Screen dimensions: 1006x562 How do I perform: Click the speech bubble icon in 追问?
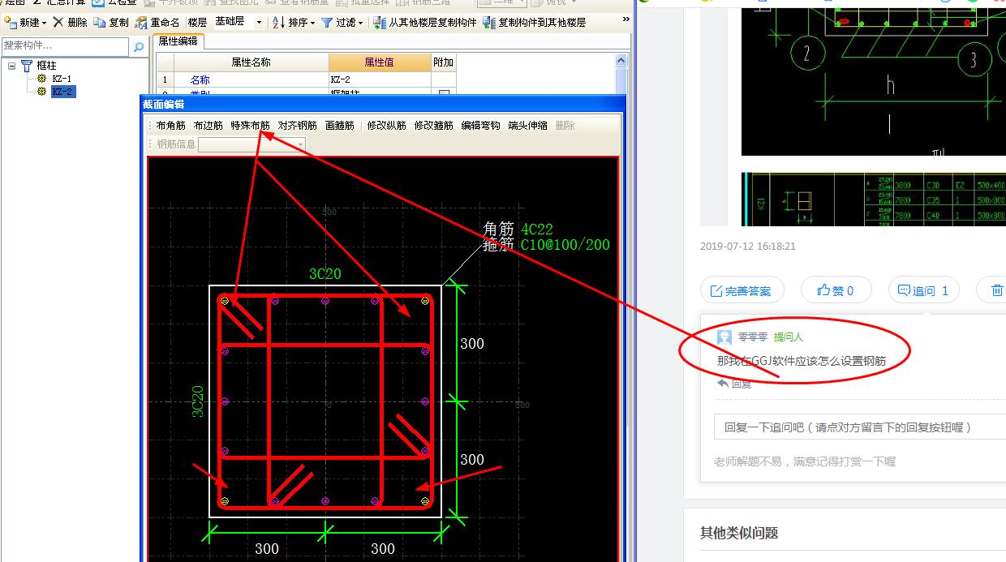tap(904, 290)
